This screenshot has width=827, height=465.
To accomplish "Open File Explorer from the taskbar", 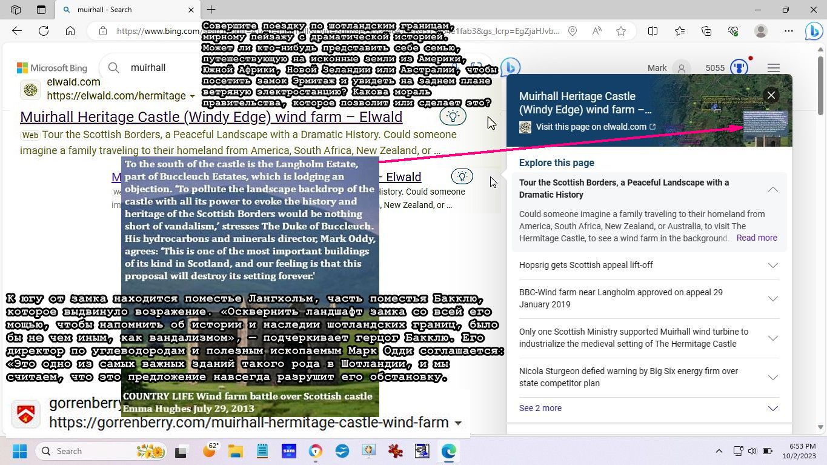I will (x=235, y=451).
